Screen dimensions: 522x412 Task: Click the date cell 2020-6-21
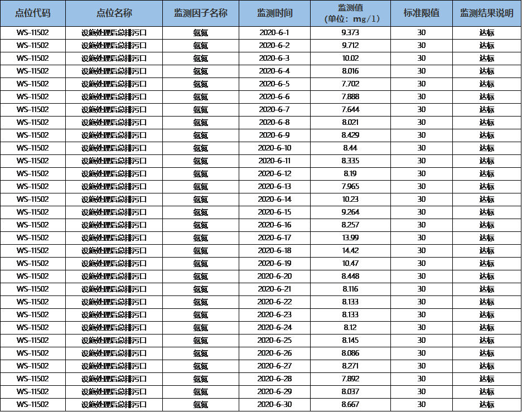[x=274, y=289]
